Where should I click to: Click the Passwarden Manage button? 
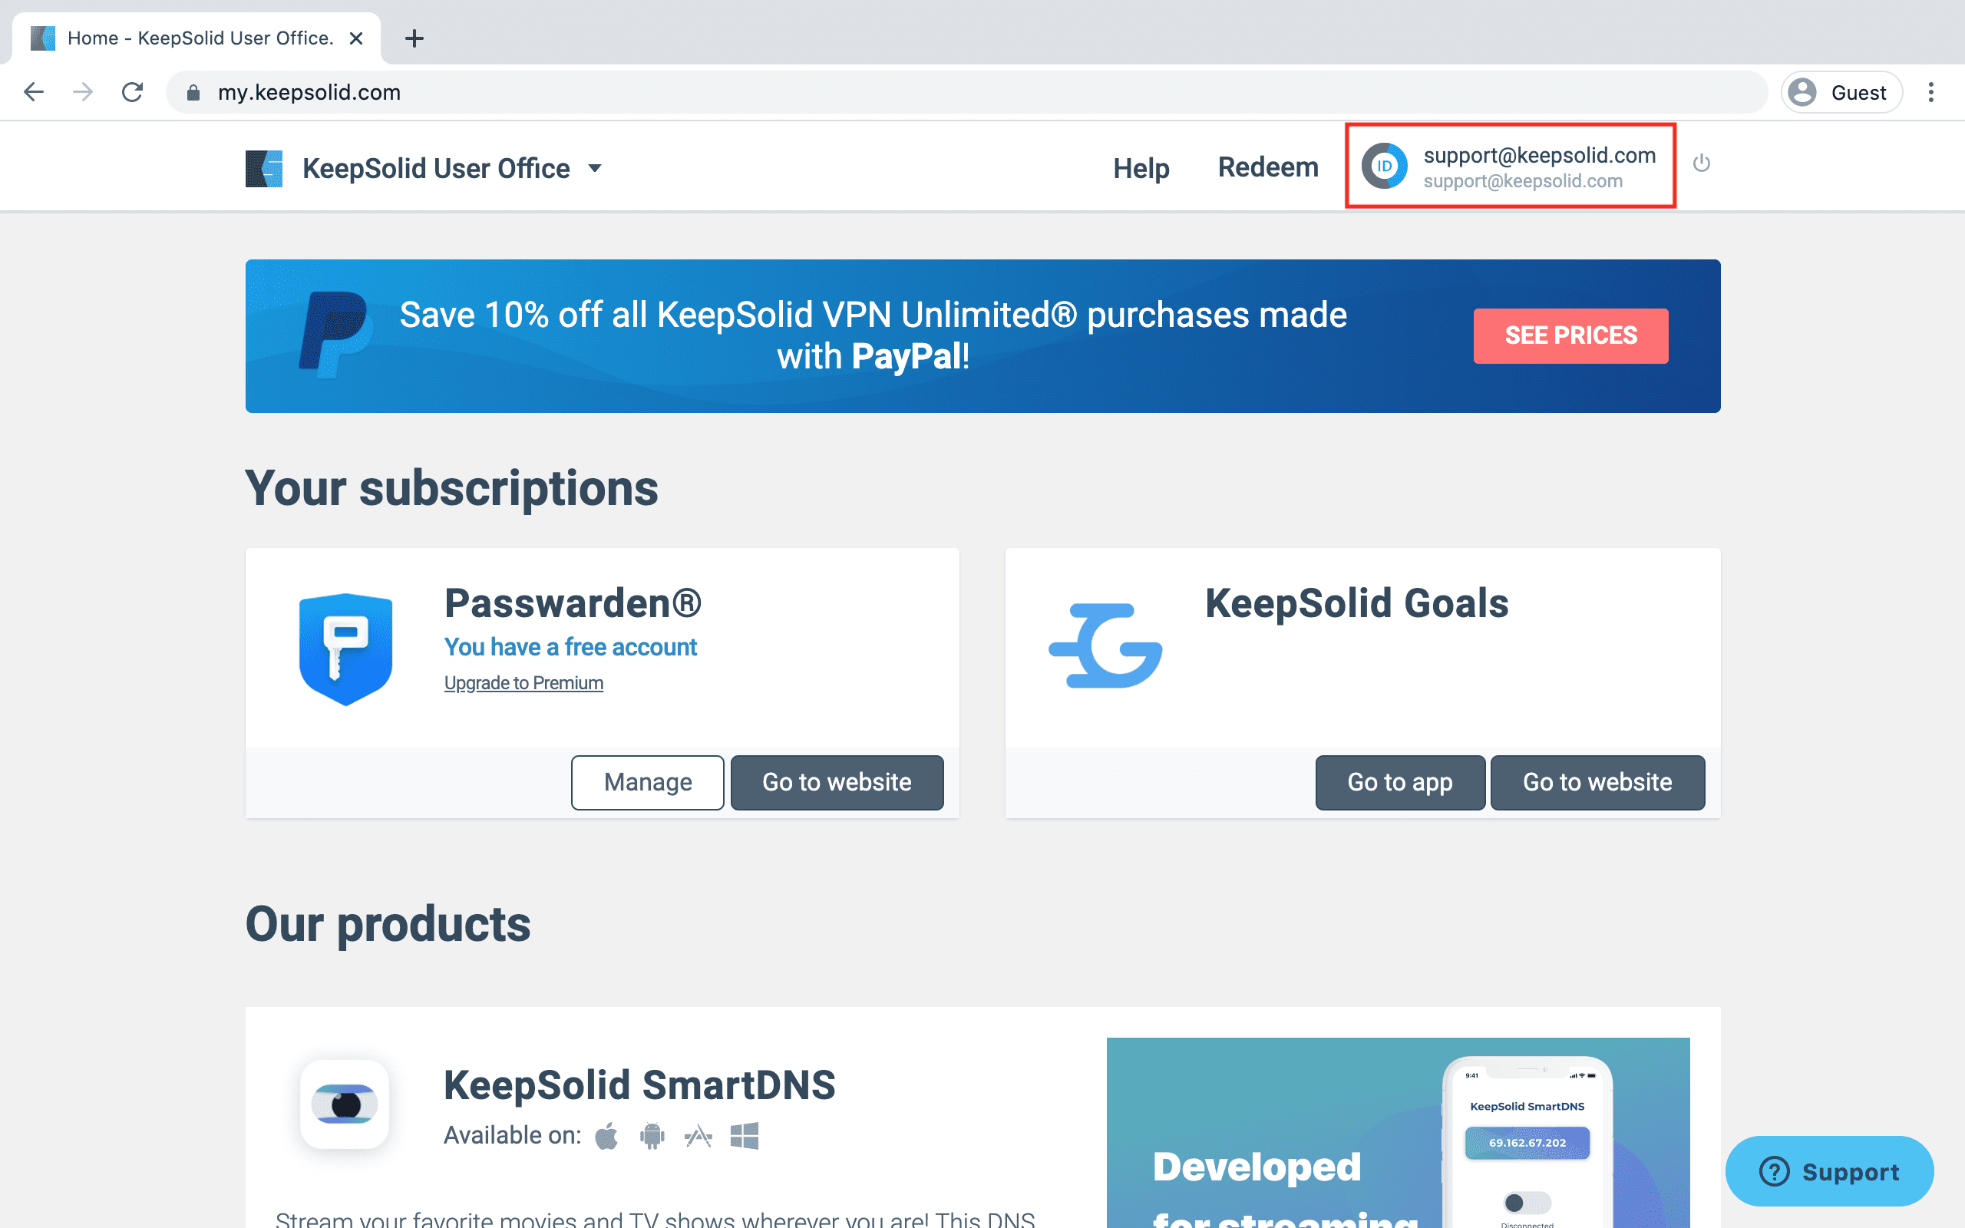click(647, 782)
